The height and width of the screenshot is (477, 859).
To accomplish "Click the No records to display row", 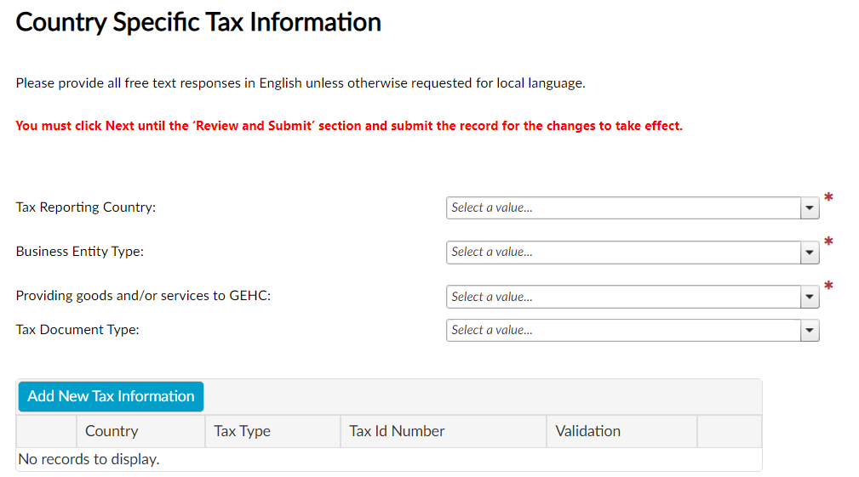I will (x=389, y=459).
